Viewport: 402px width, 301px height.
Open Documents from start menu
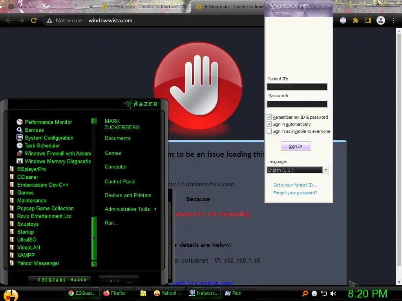point(117,138)
